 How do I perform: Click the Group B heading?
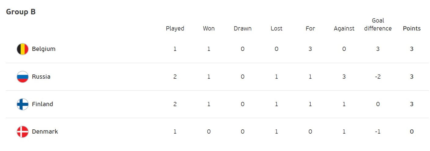tap(21, 12)
